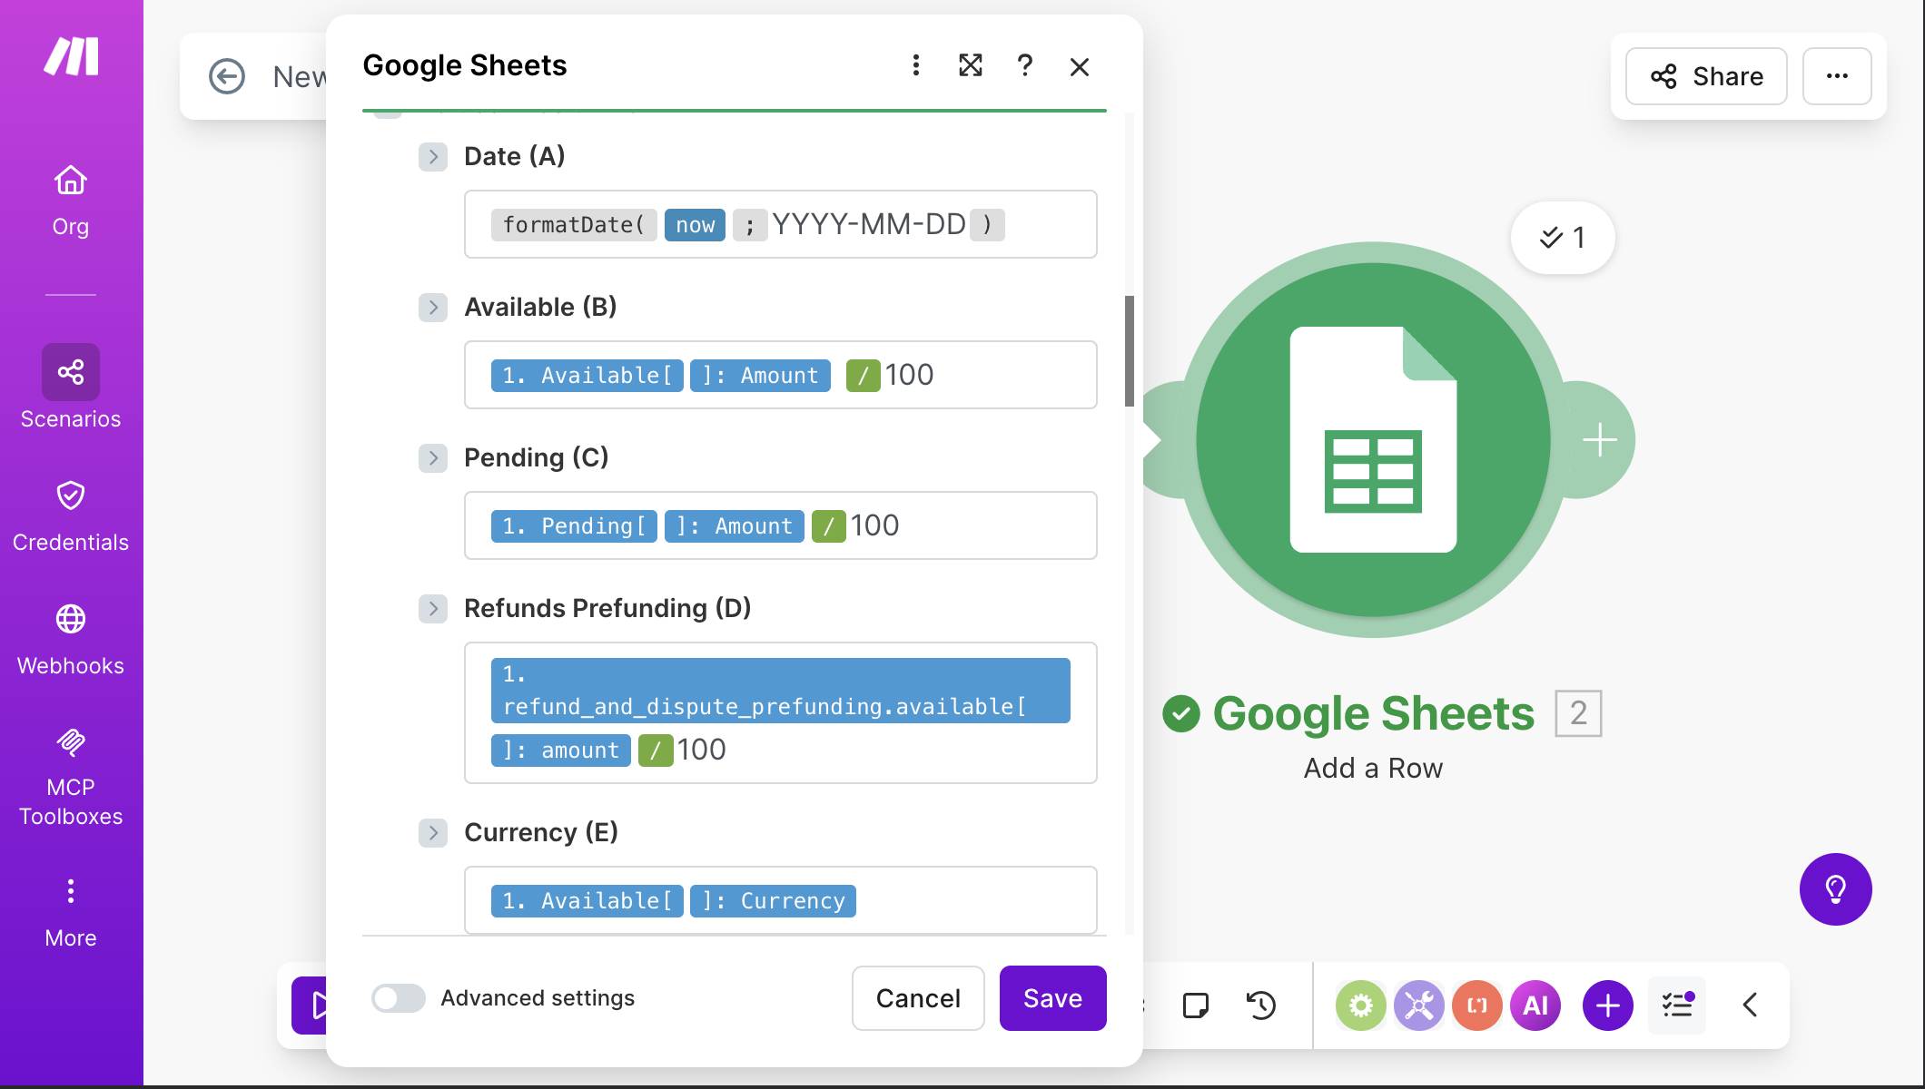
Task: Save the Google Sheets module settings
Action: point(1052,998)
